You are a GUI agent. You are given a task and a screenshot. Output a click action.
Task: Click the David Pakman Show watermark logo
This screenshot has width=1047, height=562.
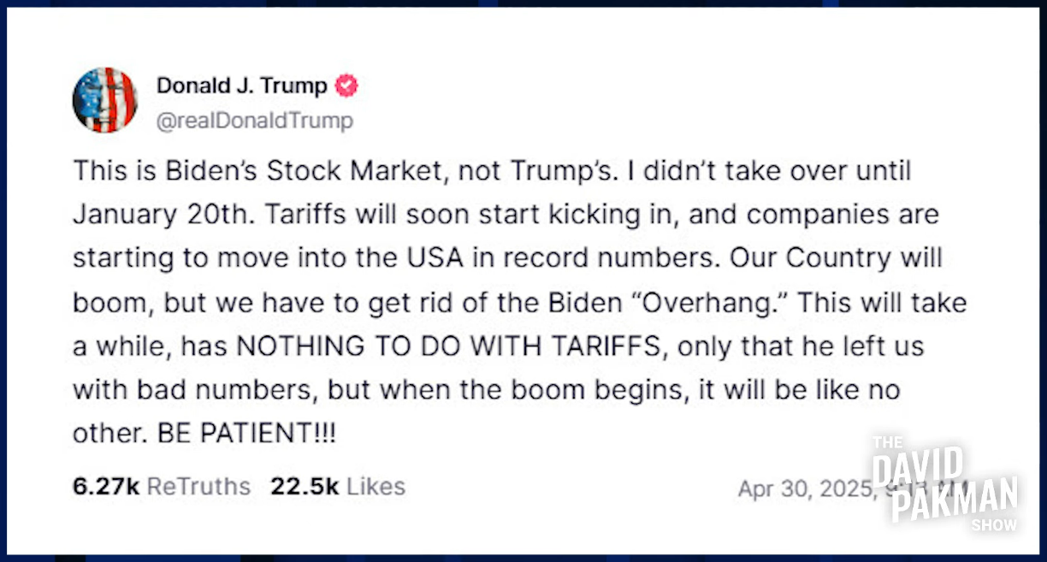pyautogui.click(x=945, y=483)
